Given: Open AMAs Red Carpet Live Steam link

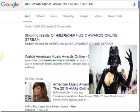Looking at the screenshot, I should pyautogui.click(x=51, y=107).
